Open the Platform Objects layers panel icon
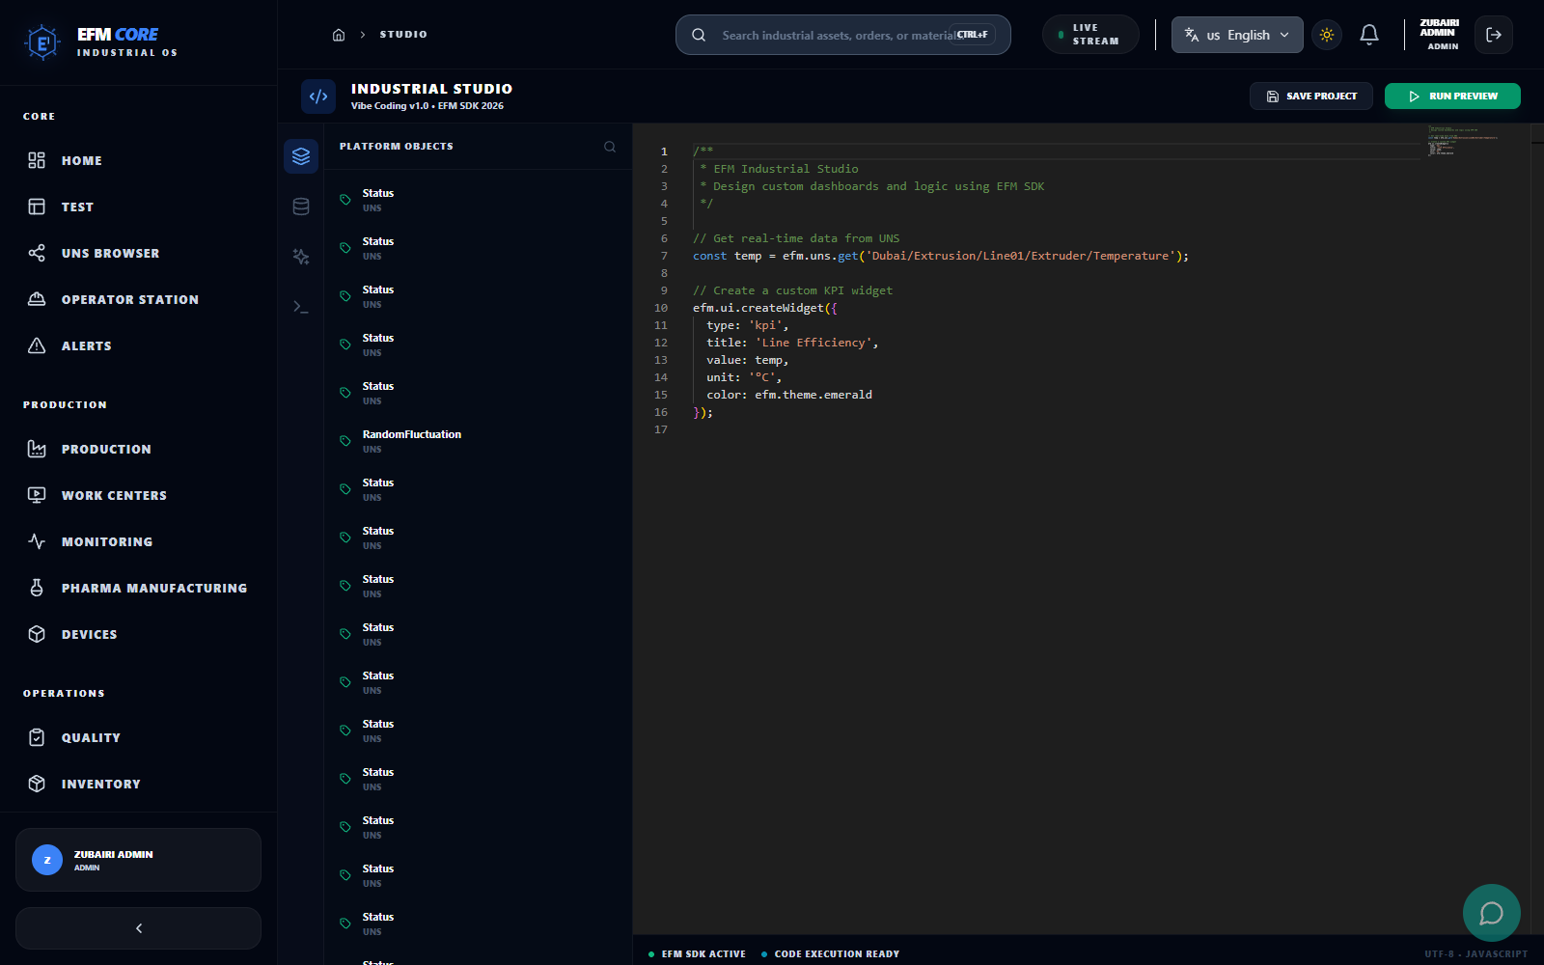This screenshot has height=965, width=1544. [x=301, y=155]
